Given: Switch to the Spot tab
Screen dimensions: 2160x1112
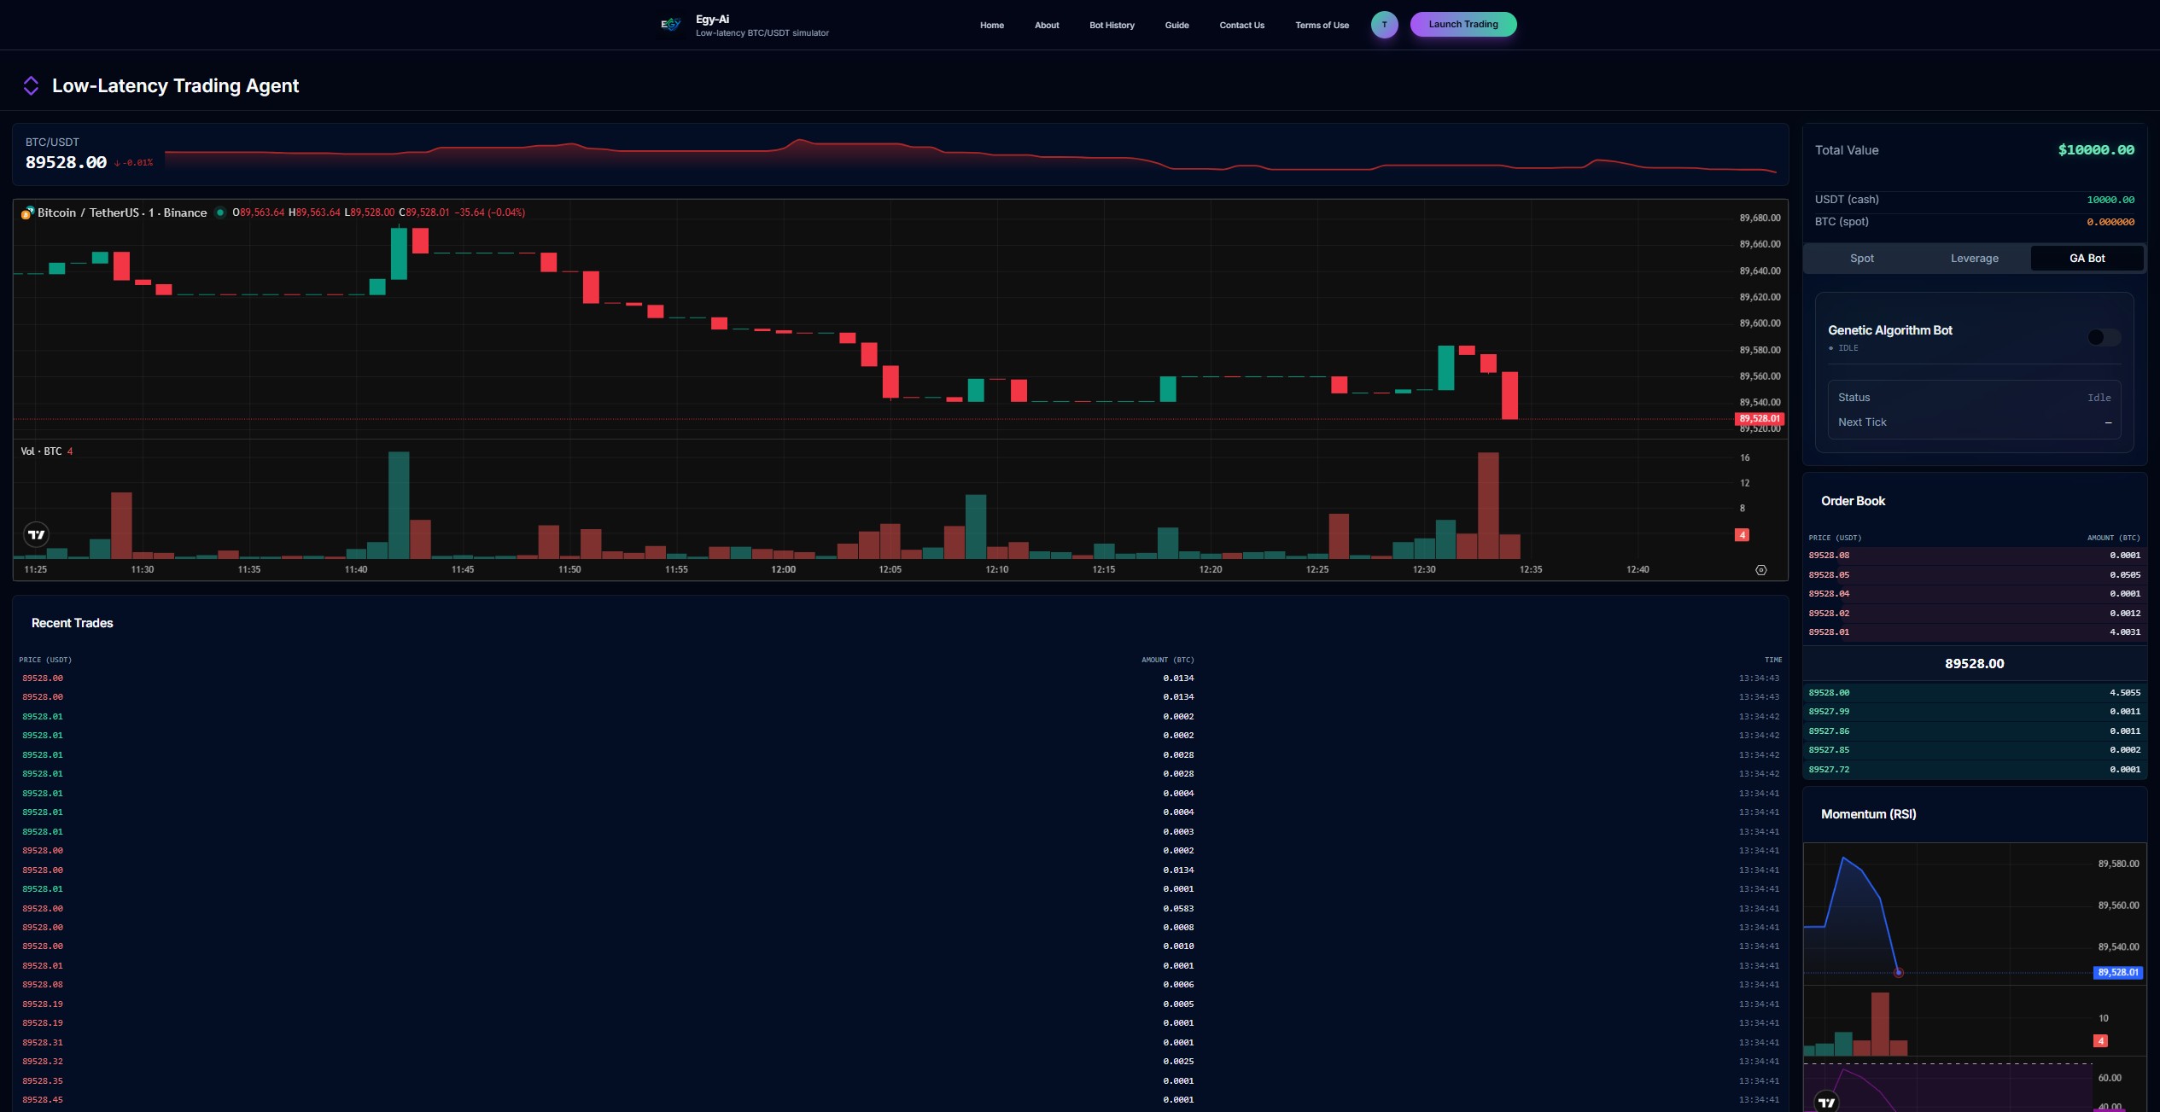Looking at the screenshot, I should pos(1861,259).
